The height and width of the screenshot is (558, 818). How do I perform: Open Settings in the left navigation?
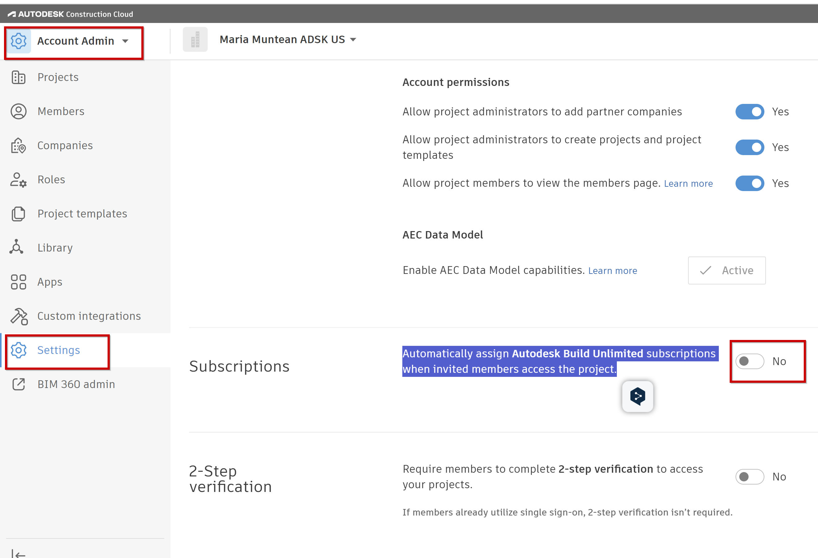coord(58,350)
